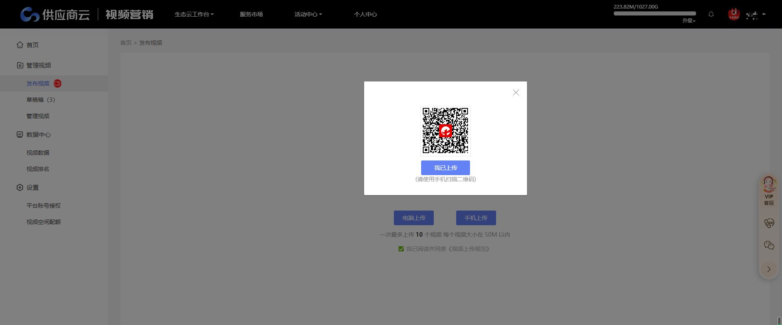Click the 手机上传 button

476,218
